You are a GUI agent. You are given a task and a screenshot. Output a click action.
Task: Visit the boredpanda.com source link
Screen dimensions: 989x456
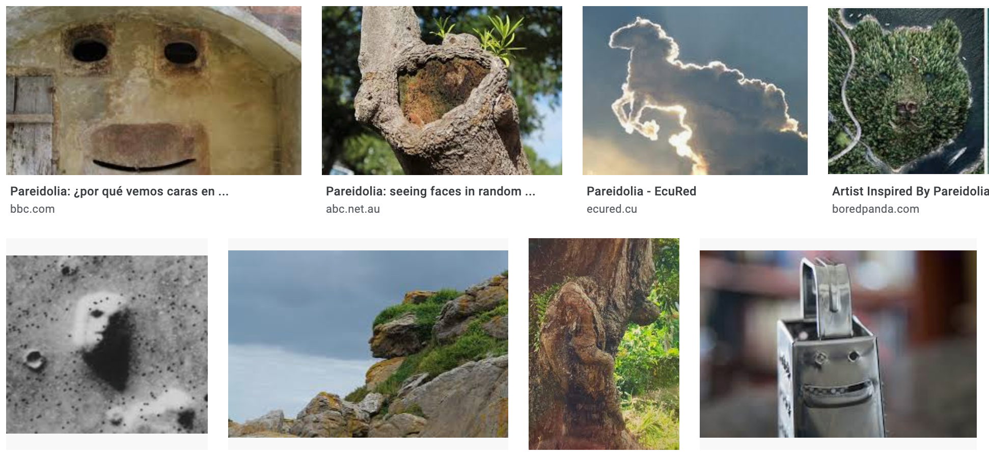click(876, 209)
